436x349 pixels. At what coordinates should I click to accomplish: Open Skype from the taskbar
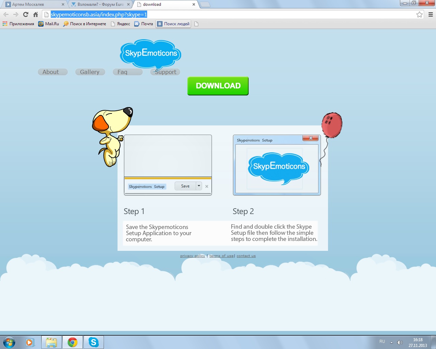point(93,342)
